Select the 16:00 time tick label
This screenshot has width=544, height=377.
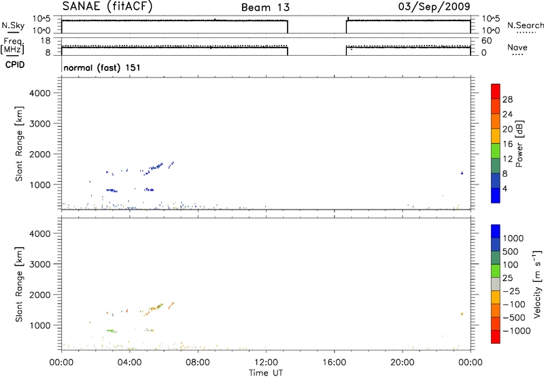tap(334, 363)
